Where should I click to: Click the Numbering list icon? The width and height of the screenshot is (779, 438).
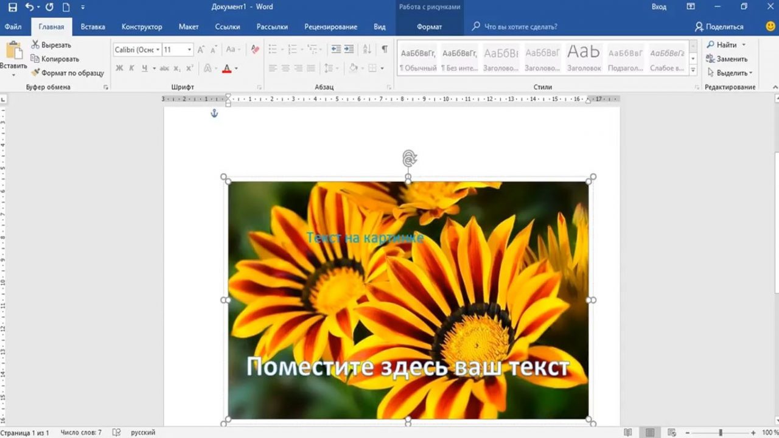(x=292, y=49)
